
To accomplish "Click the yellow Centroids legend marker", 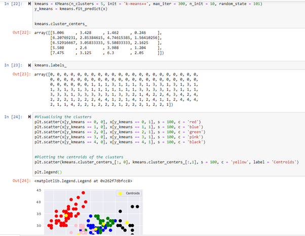I will click(x=120, y=193).
